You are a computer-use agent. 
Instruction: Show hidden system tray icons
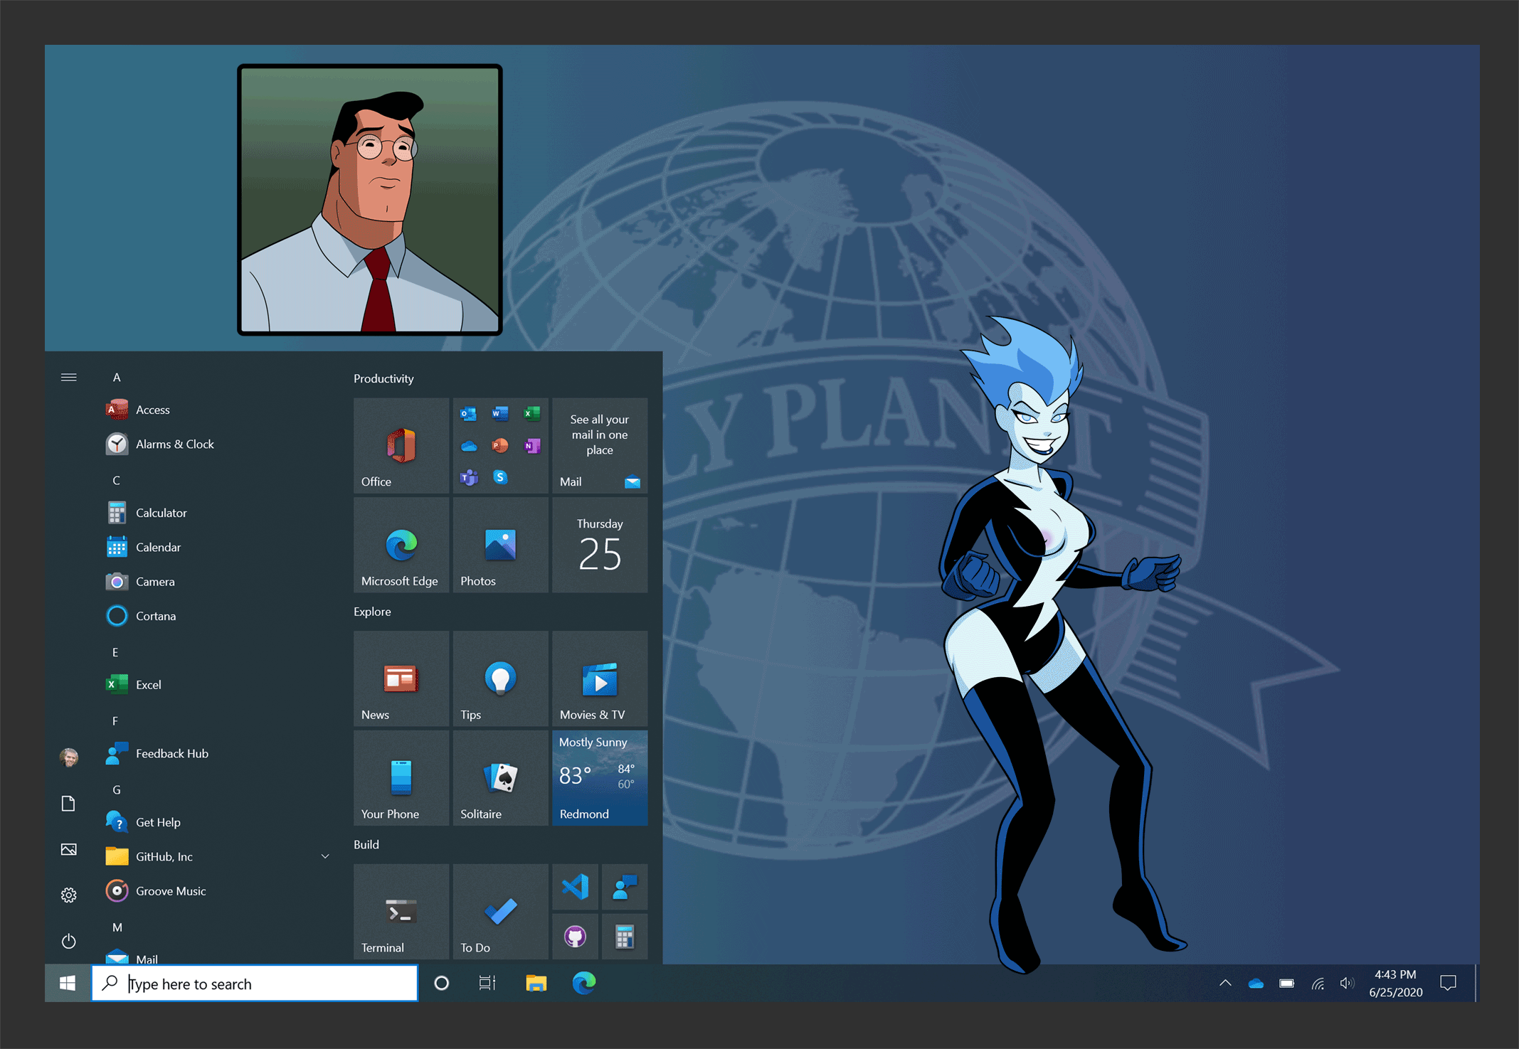[1225, 984]
